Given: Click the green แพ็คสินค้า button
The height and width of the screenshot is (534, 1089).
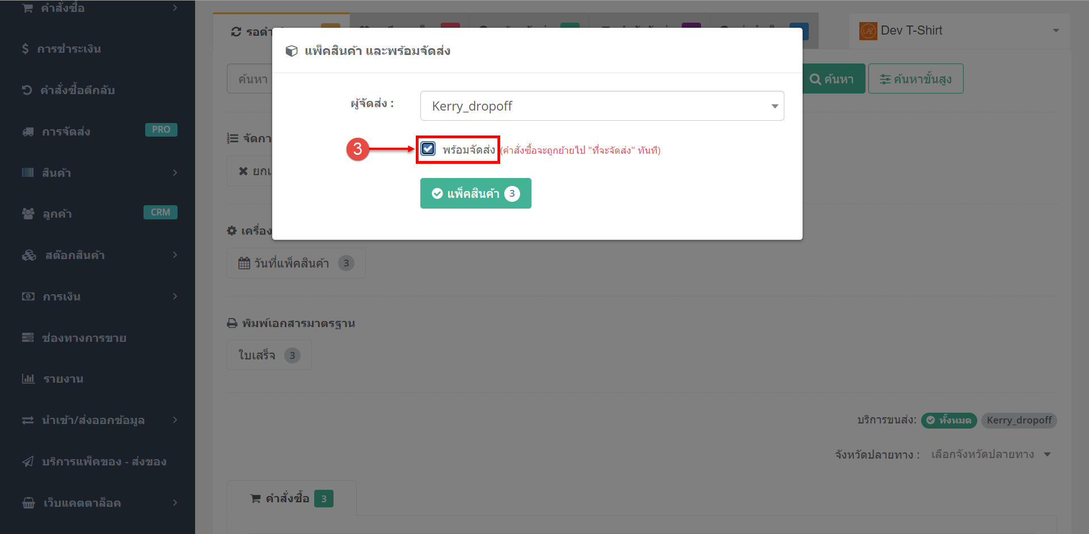Looking at the screenshot, I should [x=475, y=193].
